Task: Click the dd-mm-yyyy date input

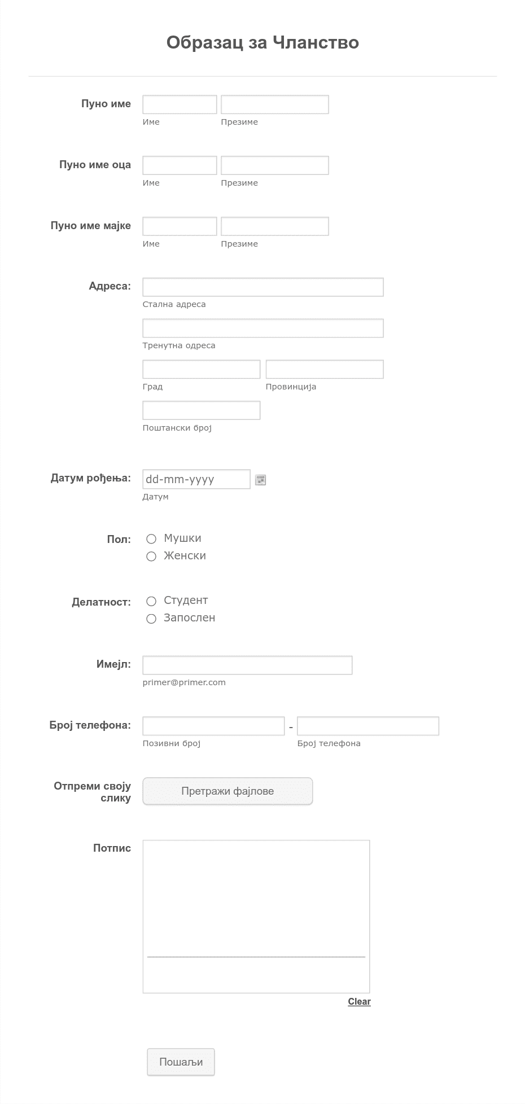Action: pos(196,479)
